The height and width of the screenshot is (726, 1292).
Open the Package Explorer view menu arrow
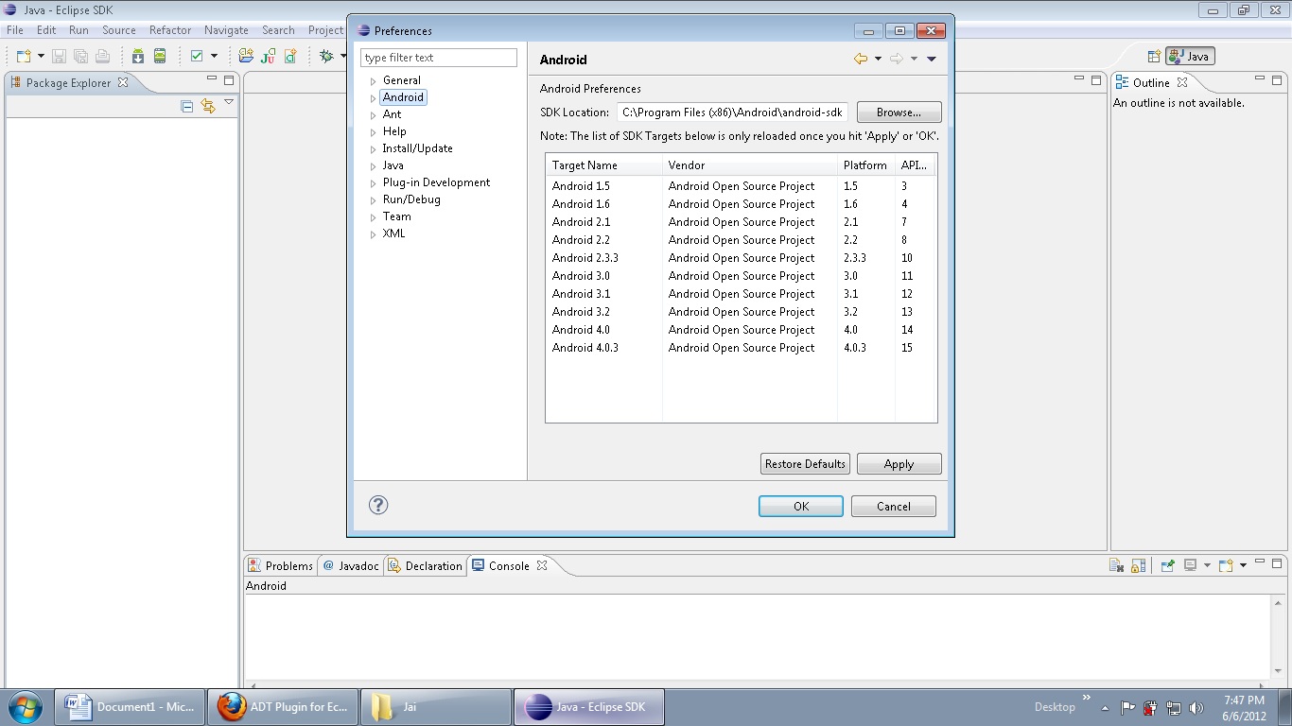pos(229,102)
